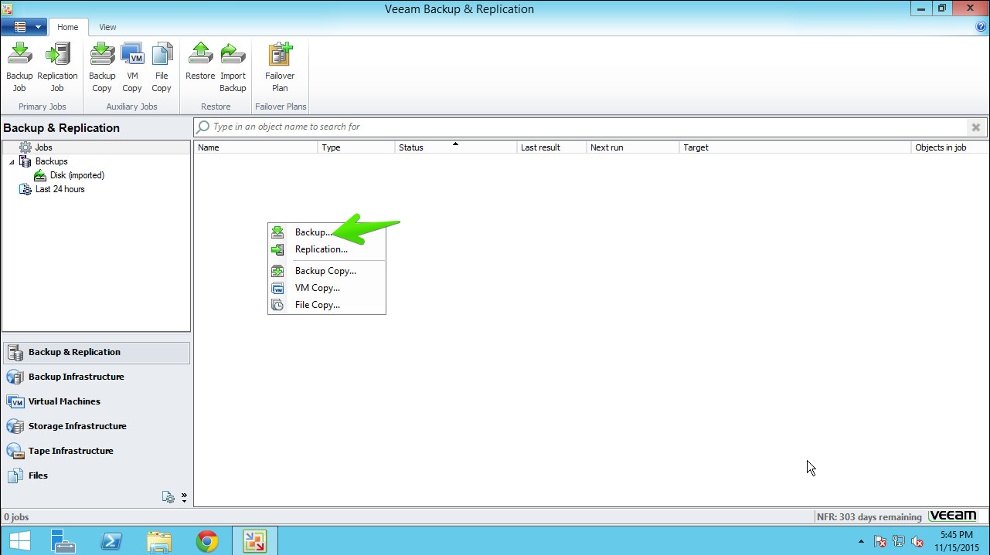The height and width of the screenshot is (555, 990).
Task: Open Server Manager from the taskbar
Action: click(x=63, y=540)
